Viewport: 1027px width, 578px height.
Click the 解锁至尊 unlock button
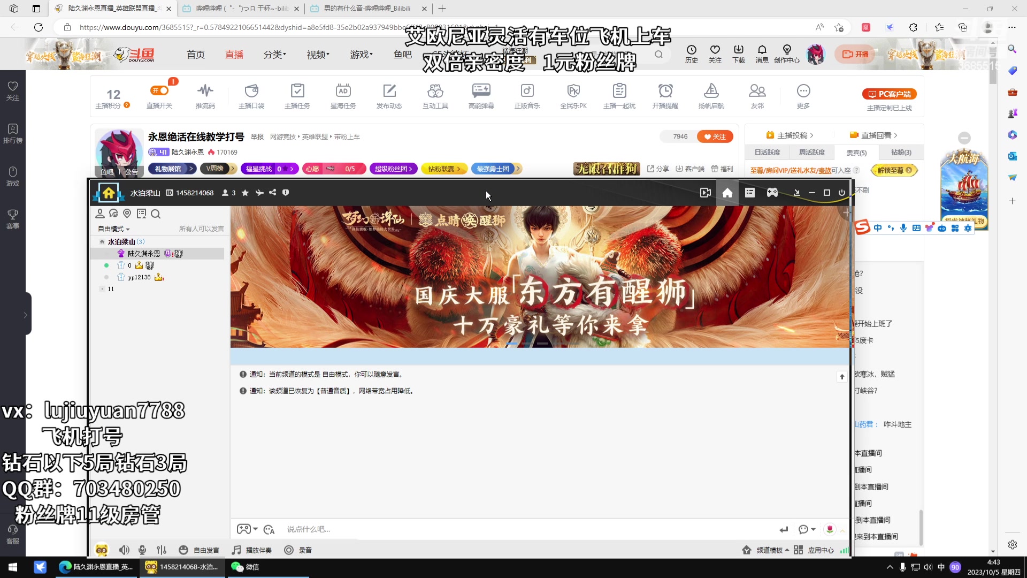tap(894, 170)
